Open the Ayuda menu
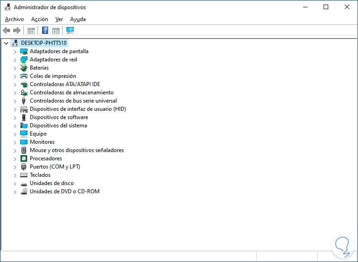 pos(78,19)
